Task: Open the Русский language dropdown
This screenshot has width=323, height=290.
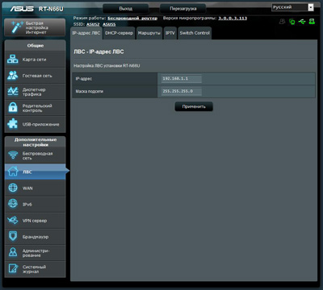Action: click(292, 7)
